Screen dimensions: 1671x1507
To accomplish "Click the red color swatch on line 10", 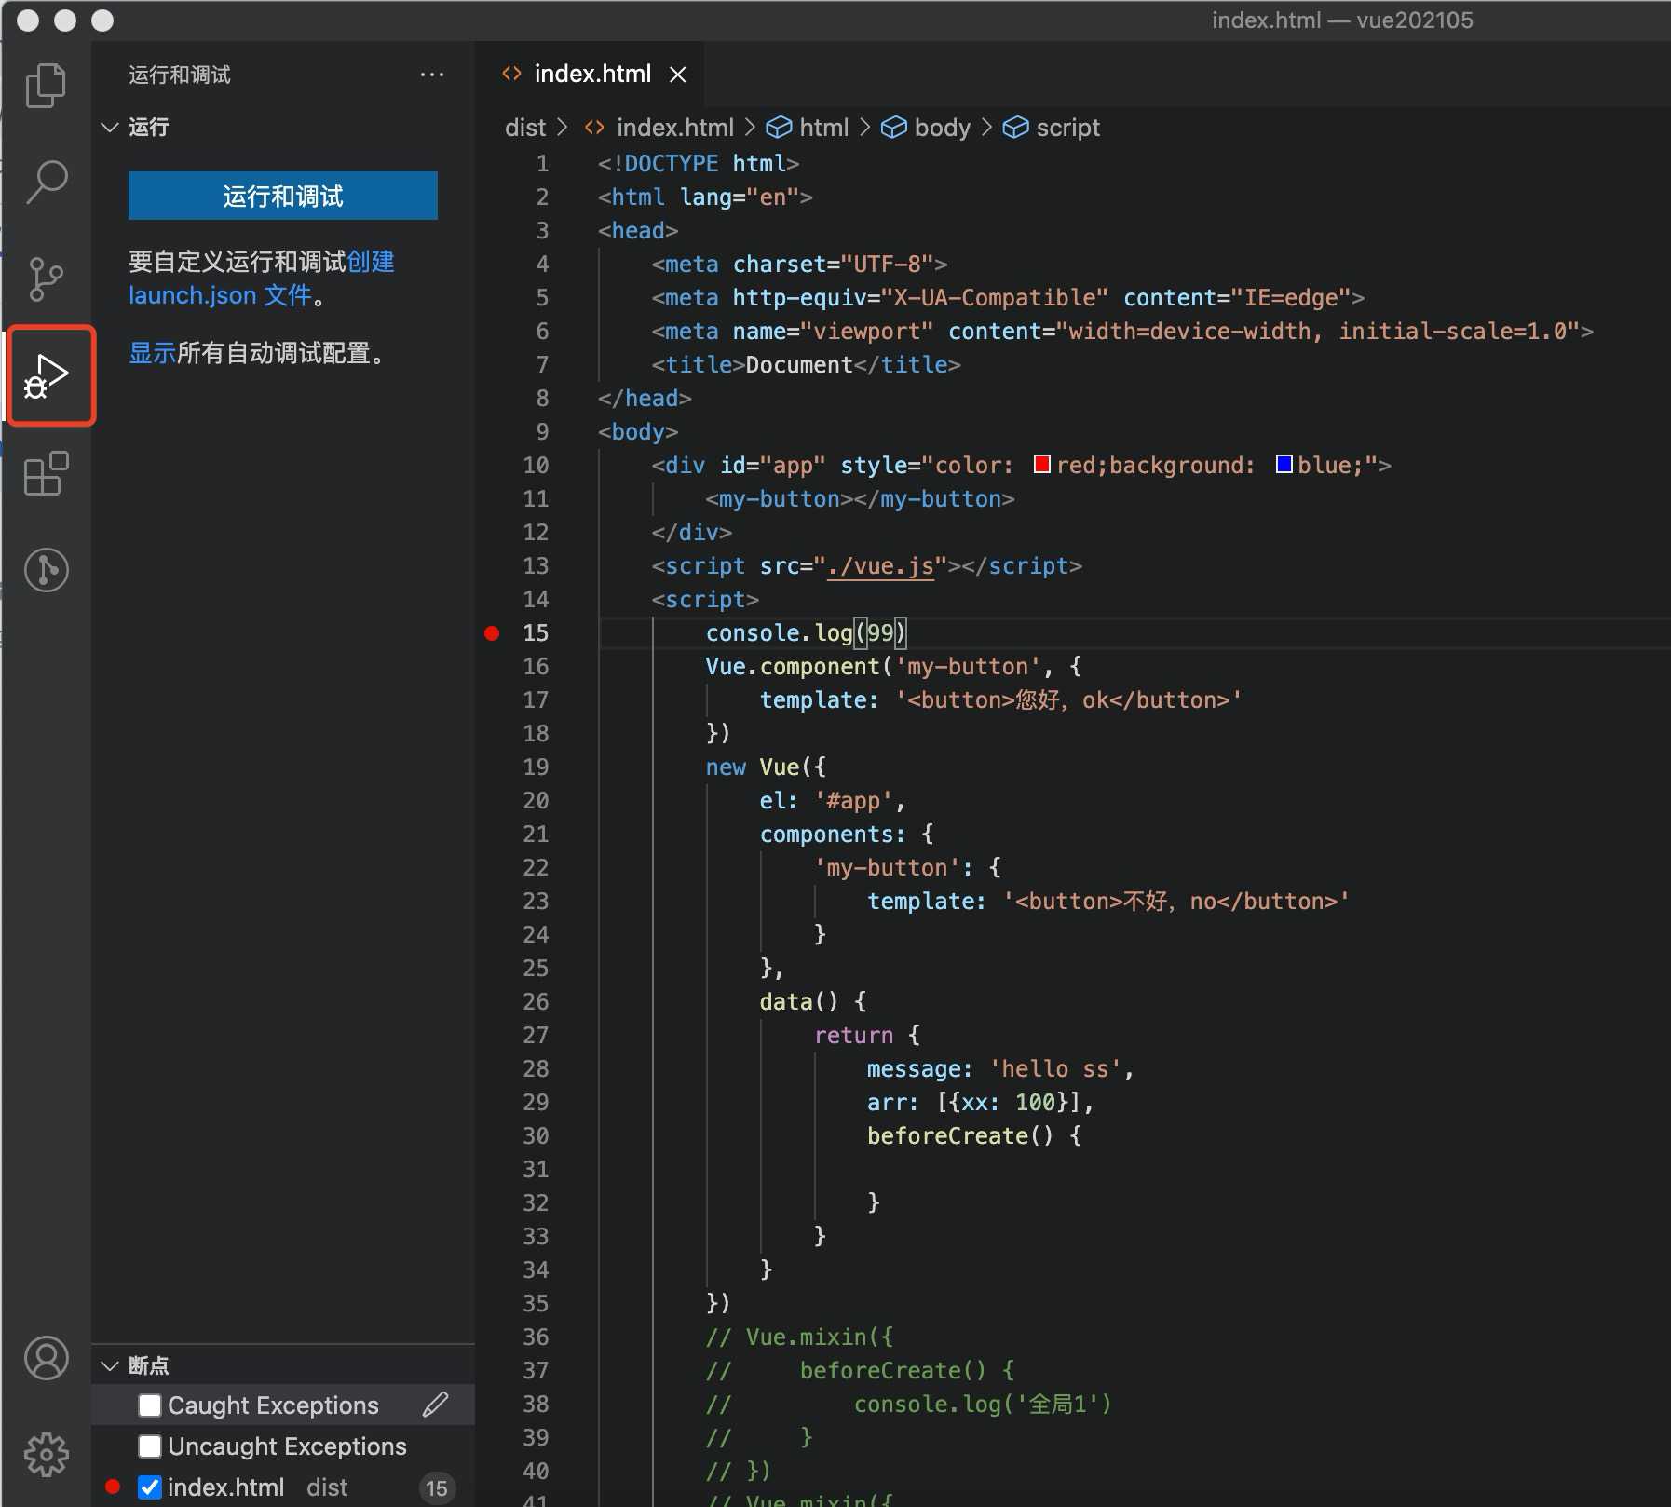I will click(x=1042, y=464).
